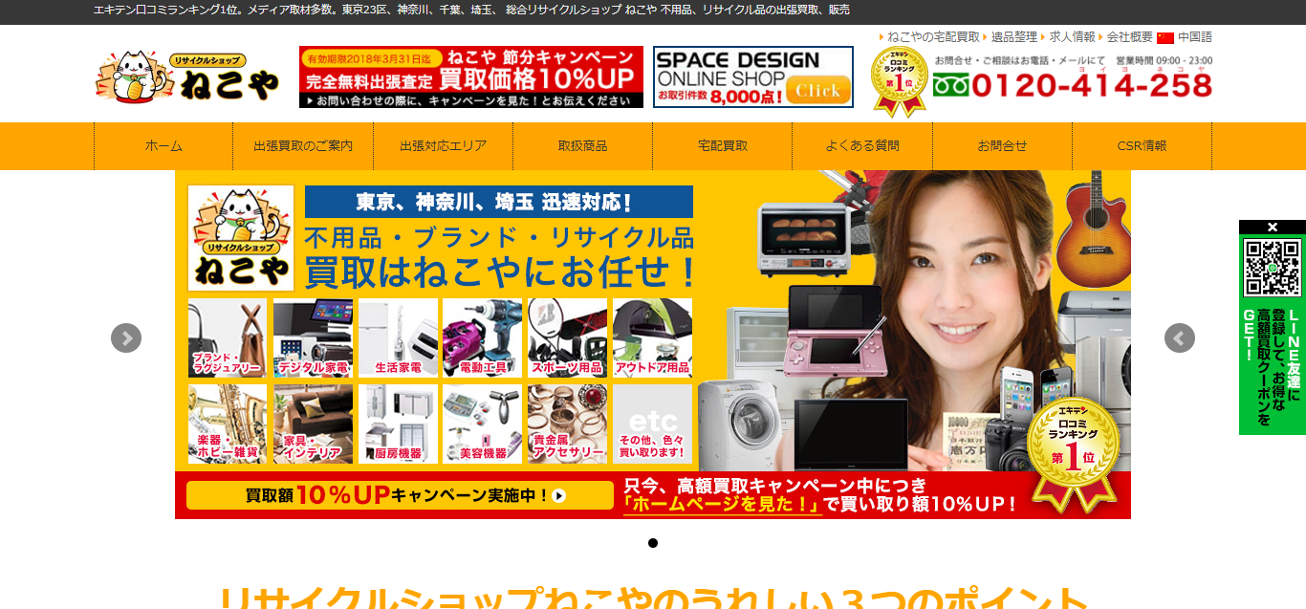Click the Nekoya cat logo in header
The height and width of the screenshot is (609, 1306).
[x=188, y=76]
